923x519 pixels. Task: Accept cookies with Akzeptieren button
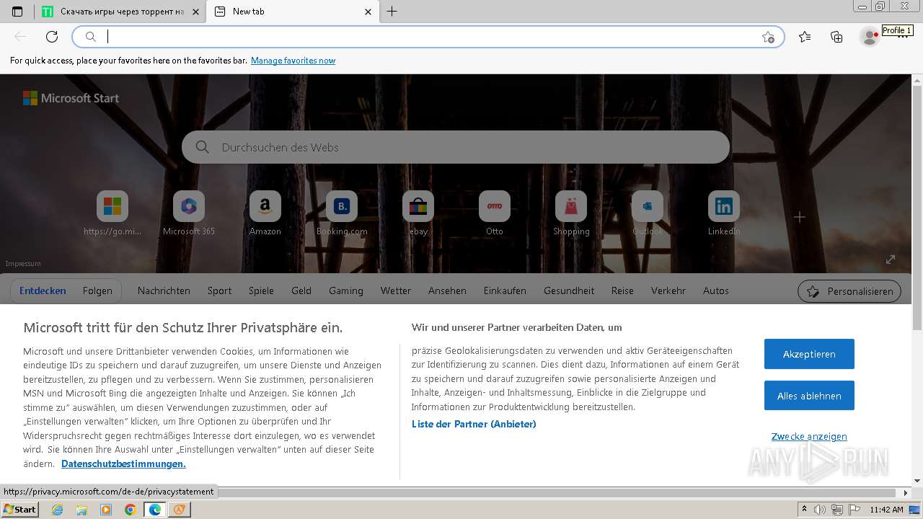pyautogui.click(x=809, y=354)
